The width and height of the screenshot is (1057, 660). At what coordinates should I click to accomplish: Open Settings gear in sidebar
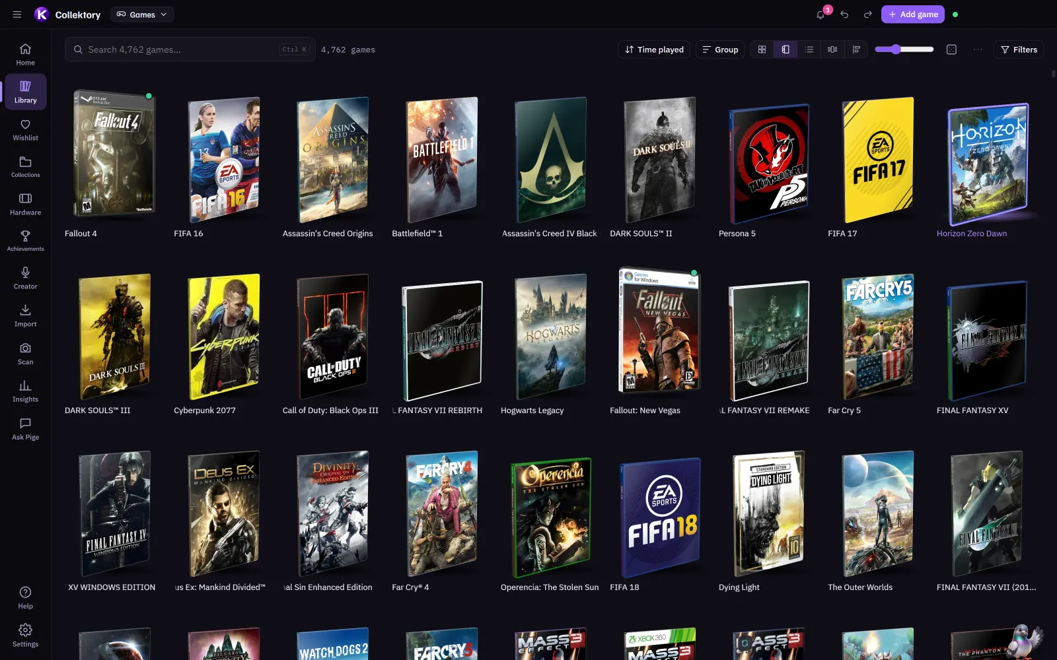point(25,636)
